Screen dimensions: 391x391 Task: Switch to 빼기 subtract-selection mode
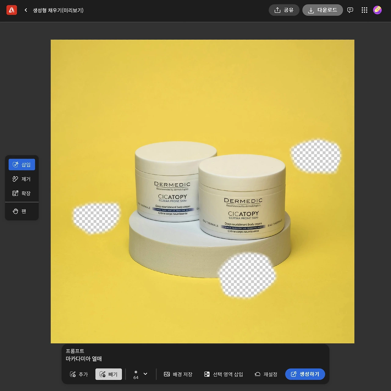point(109,374)
